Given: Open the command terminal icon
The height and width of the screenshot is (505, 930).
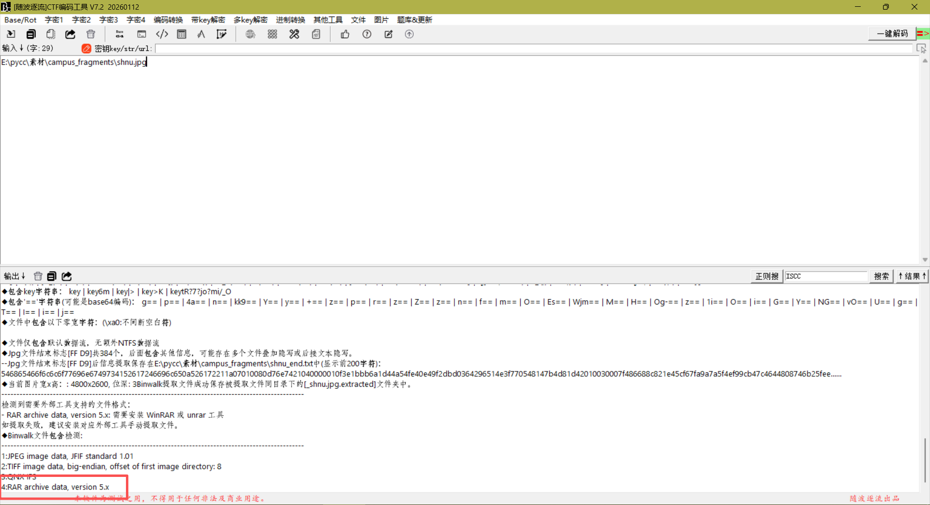Looking at the screenshot, I should point(141,34).
